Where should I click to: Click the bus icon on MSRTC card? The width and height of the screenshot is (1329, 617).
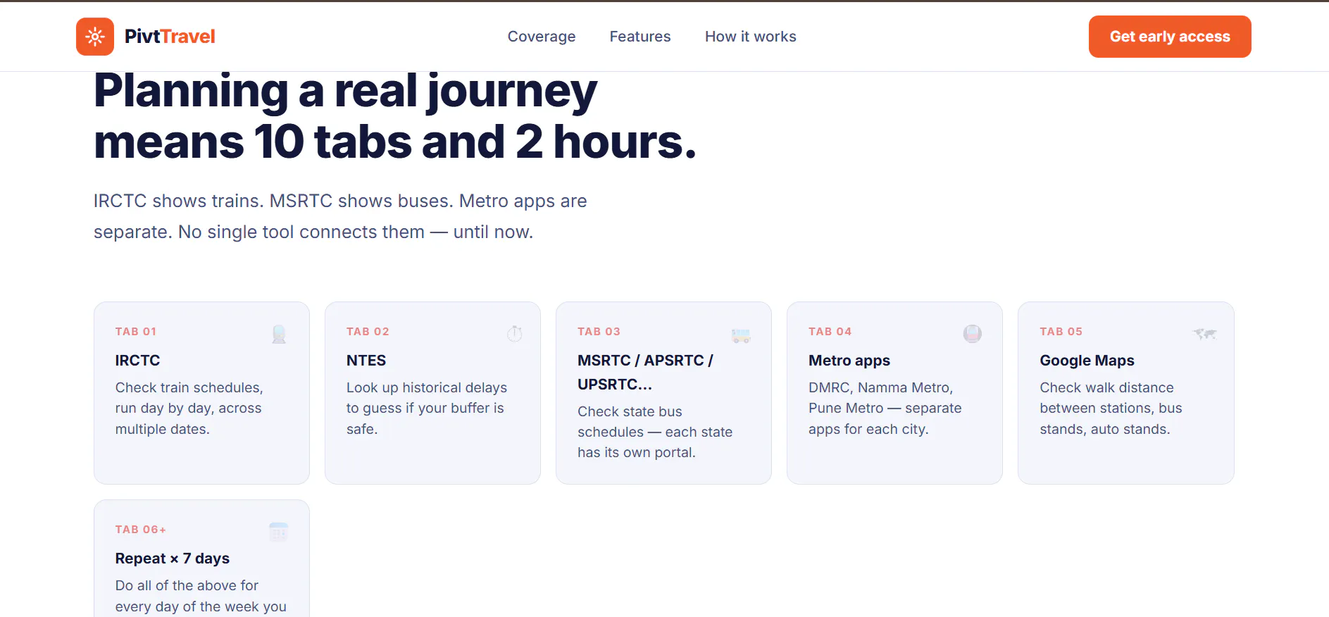tap(741, 335)
